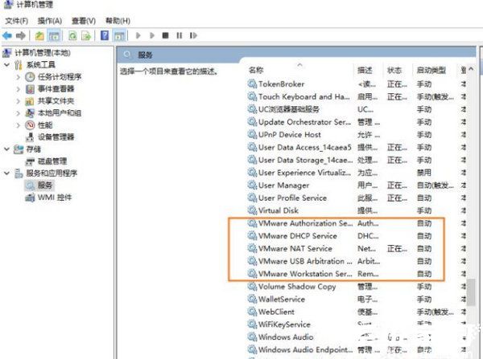Click the Start service play icon
This screenshot has height=359, width=483.
coord(138,35)
